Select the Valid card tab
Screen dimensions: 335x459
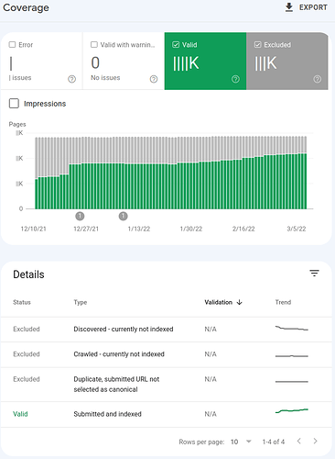point(205,61)
